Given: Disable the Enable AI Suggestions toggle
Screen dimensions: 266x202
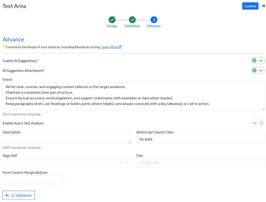Looking at the screenshot, I should (x=258, y=61).
